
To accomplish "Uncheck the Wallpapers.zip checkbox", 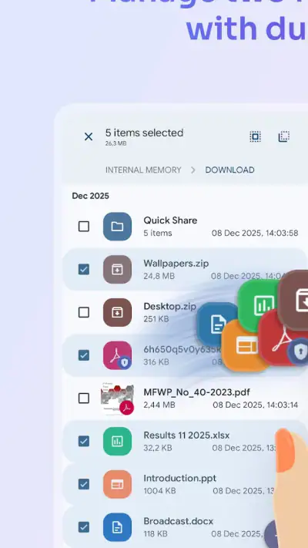I will click(84, 270).
